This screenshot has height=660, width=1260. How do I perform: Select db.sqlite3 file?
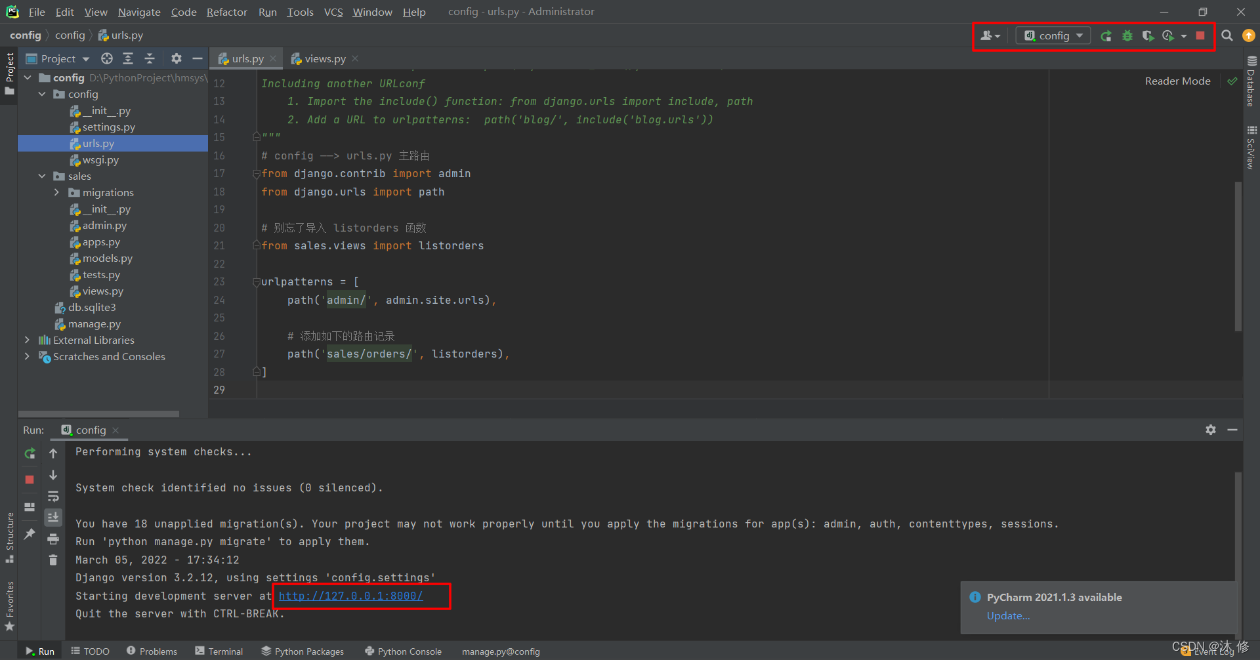coord(85,308)
